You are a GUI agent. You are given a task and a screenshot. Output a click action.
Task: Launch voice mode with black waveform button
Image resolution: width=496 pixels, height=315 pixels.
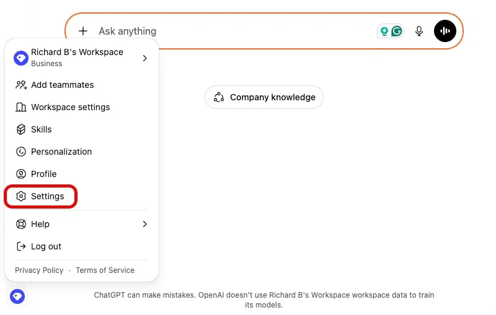445,31
